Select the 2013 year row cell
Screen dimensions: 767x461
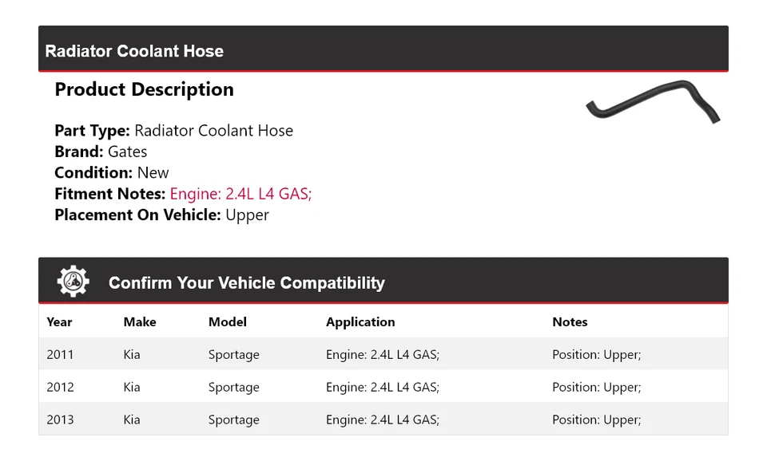[x=60, y=420]
